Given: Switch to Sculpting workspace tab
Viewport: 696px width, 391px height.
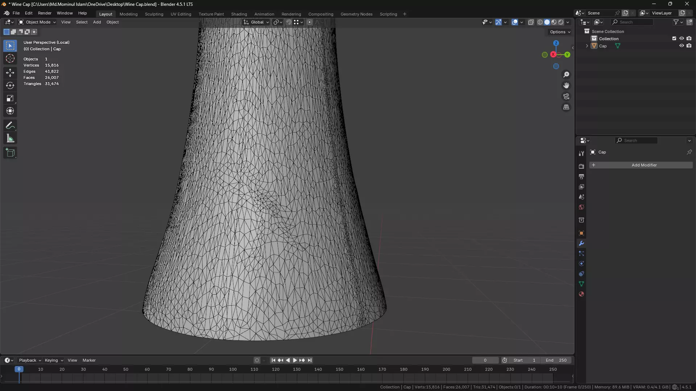Looking at the screenshot, I should click(x=154, y=14).
